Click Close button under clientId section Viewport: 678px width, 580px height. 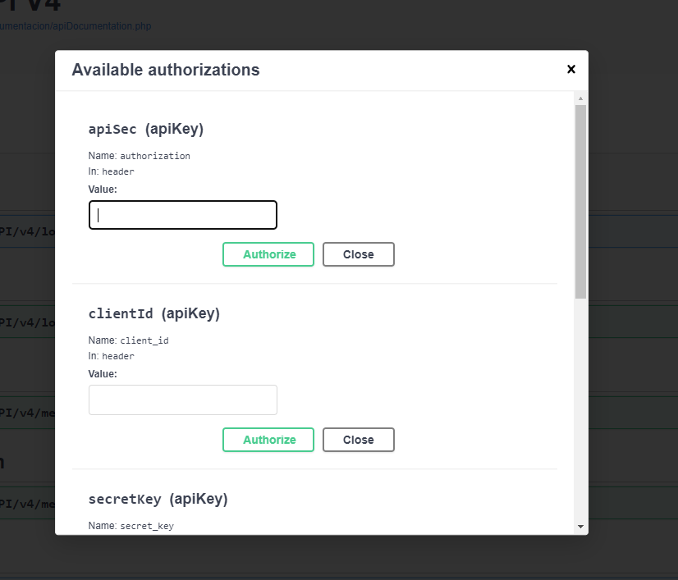(359, 440)
